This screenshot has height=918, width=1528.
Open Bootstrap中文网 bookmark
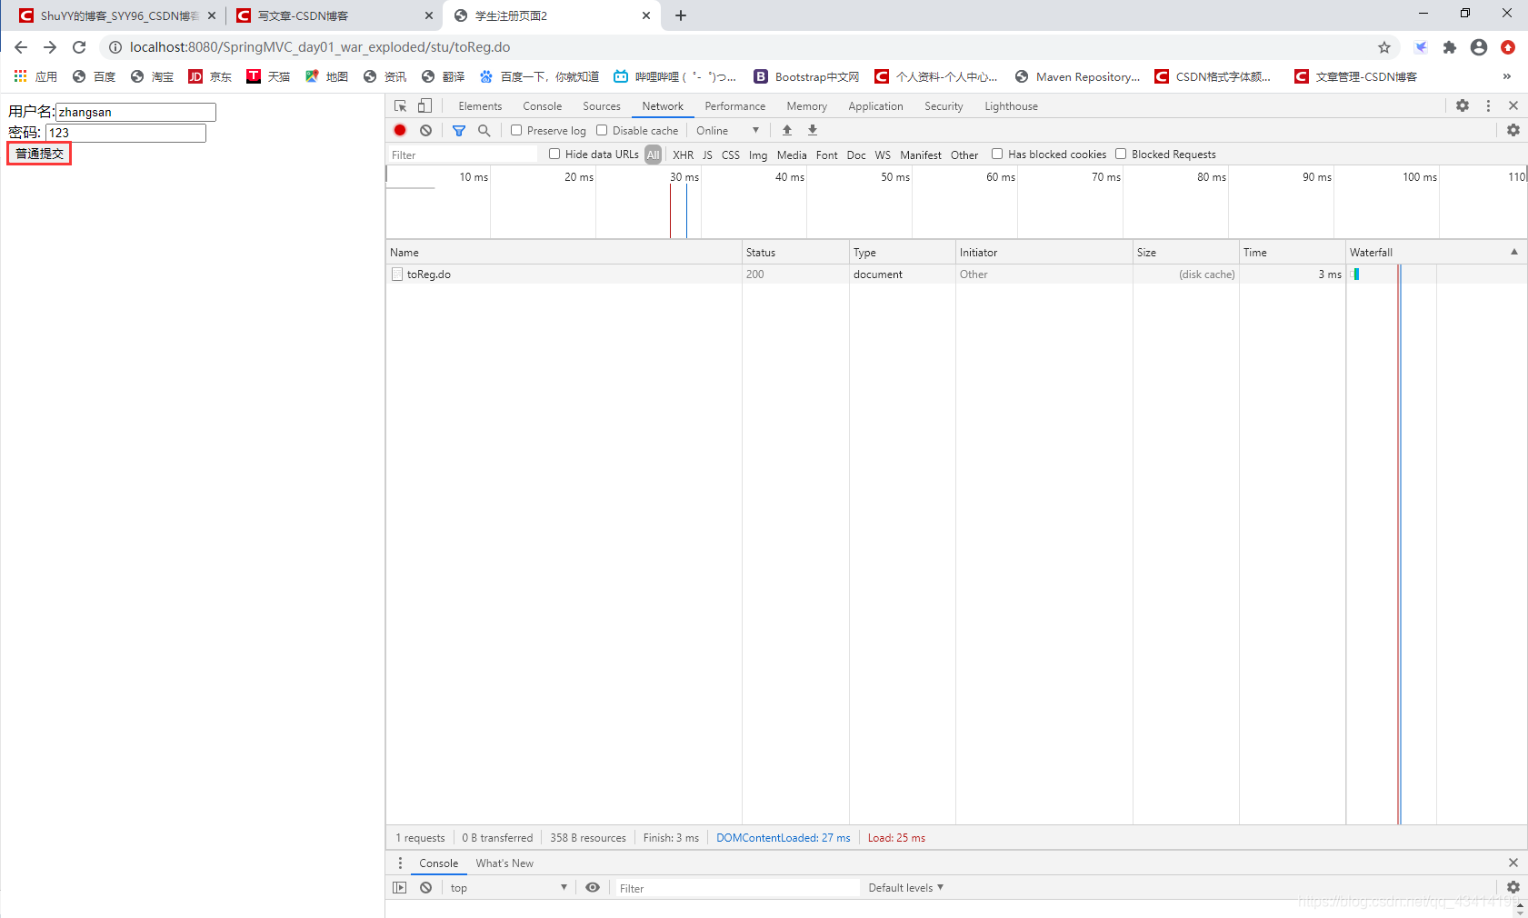click(806, 76)
